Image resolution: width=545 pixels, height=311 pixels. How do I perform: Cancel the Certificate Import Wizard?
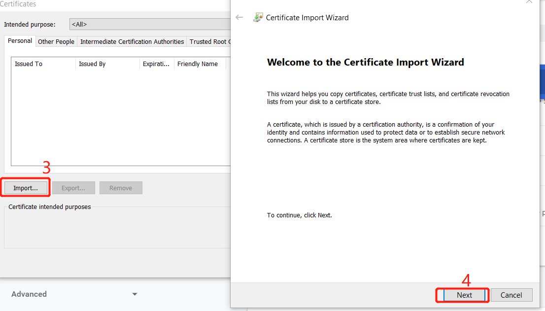click(511, 295)
